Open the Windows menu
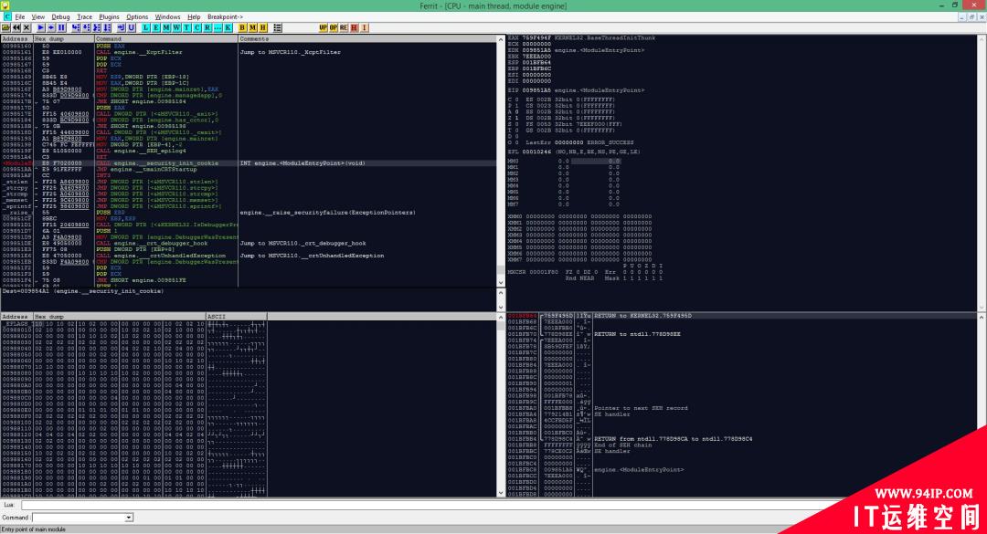The image size is (987, 534). click(x=167, y=17)
